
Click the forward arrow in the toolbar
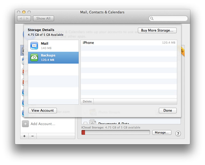tap(27, 18)
